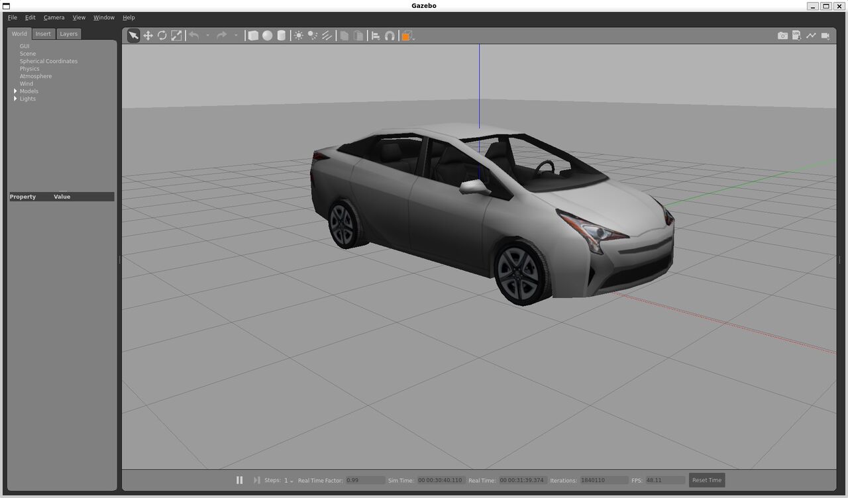Image resolution: width=848 pixels, height=498 pixels.
Task: Open the Help menu
Action: 129,17
